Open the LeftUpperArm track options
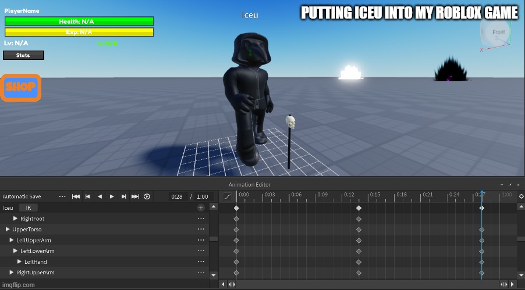This screenshot has height=290, width=525. pyautogui.click(x=201, y=240)
